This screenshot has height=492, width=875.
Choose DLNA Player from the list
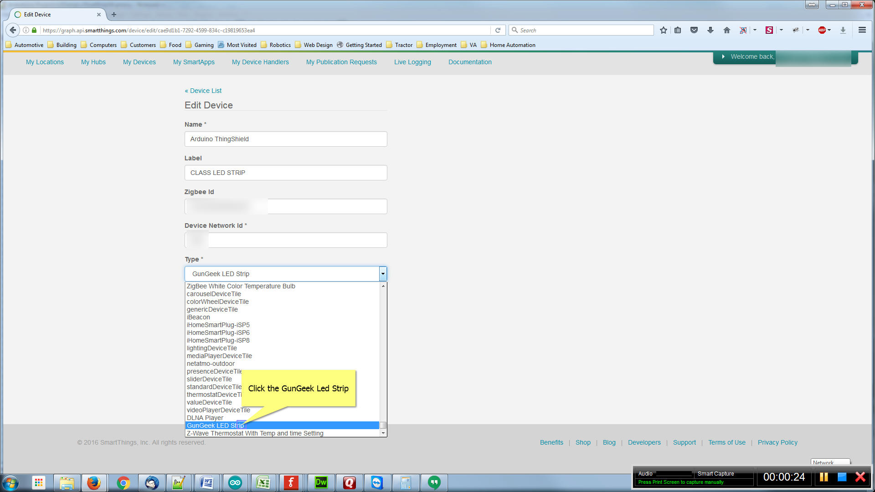pyautogui.click(x=205, y=418)
